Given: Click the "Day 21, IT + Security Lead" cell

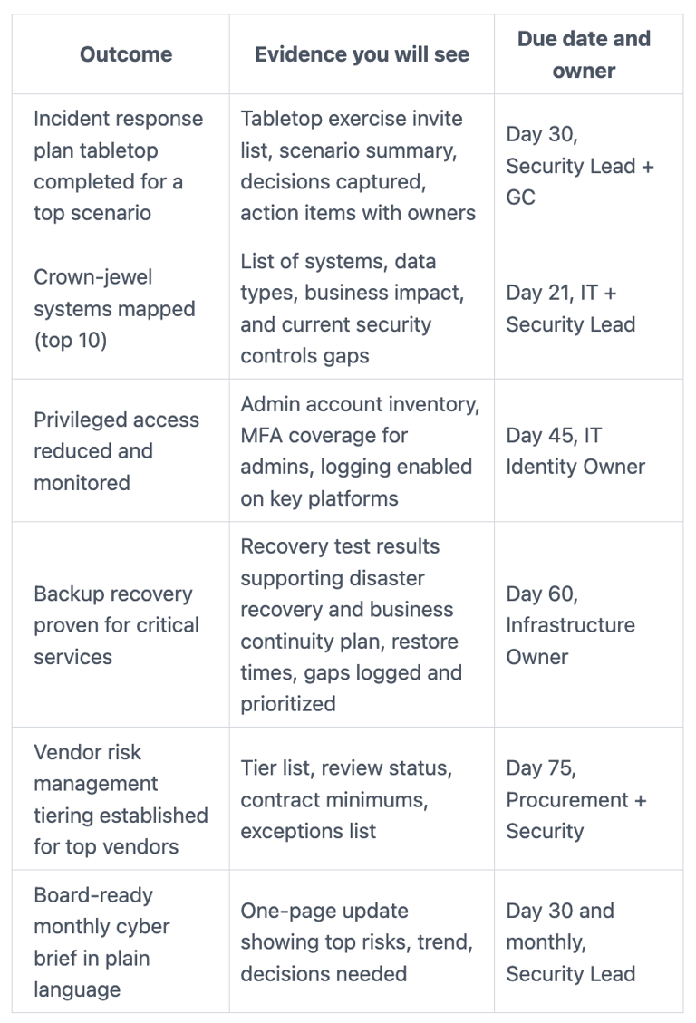Looking at the screenshot, I should point(571,309).
